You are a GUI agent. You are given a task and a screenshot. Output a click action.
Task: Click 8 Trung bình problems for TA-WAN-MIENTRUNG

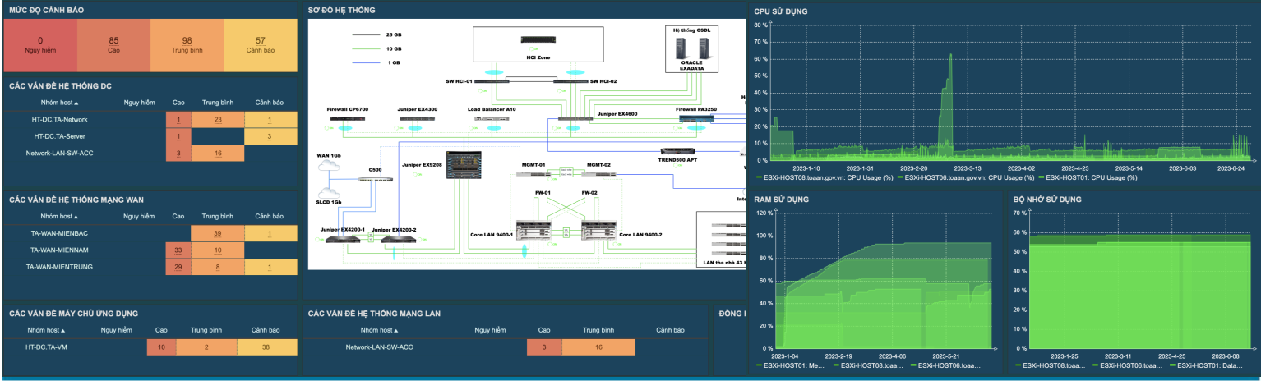click(x=218, y=267)
